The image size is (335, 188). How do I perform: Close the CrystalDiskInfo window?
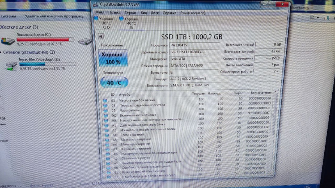pyautogui.click(x=282, y=4)
